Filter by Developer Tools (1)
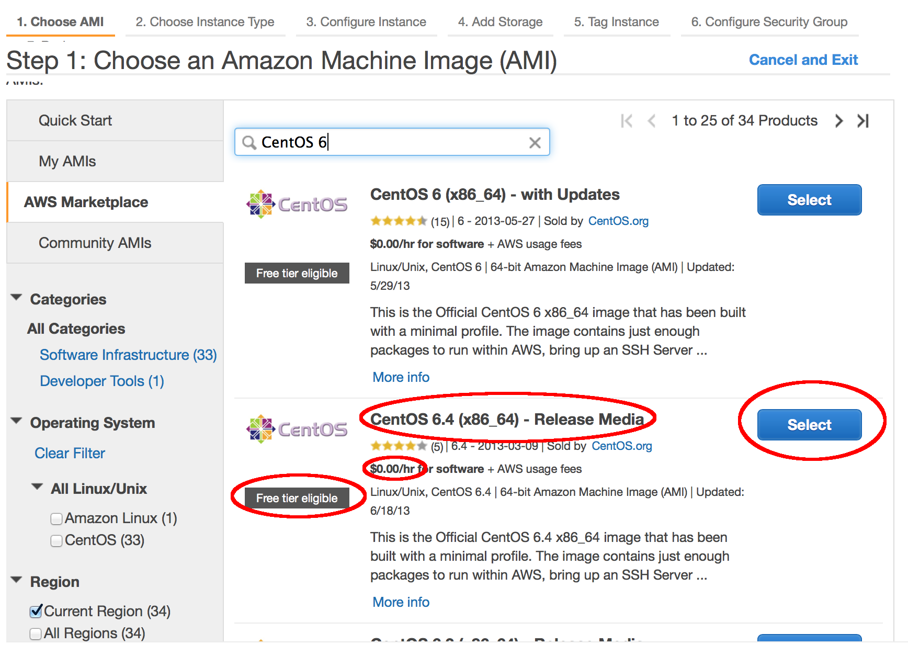The height and width of the screenshot is (656, 908). 102,381
